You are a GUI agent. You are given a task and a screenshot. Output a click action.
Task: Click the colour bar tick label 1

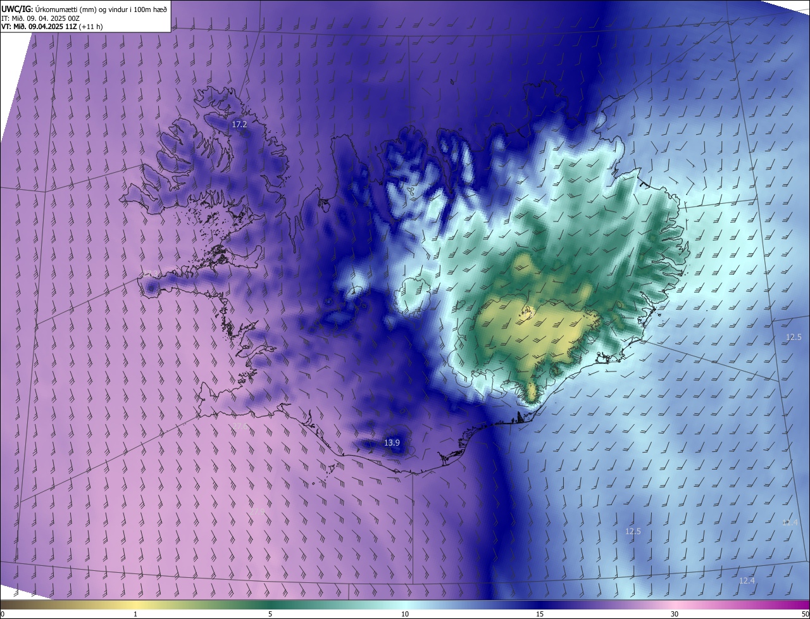coord(135,614)
